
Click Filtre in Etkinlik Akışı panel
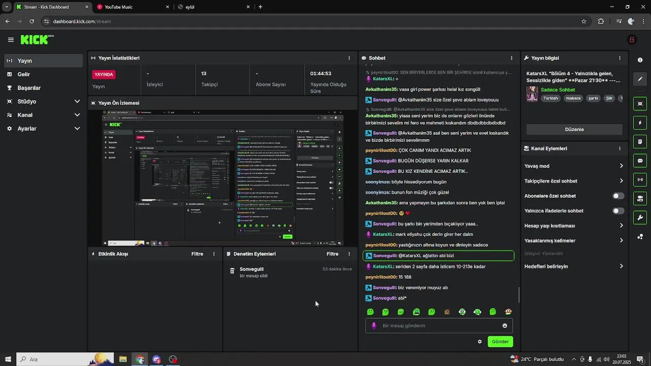[x=197, y=254]
